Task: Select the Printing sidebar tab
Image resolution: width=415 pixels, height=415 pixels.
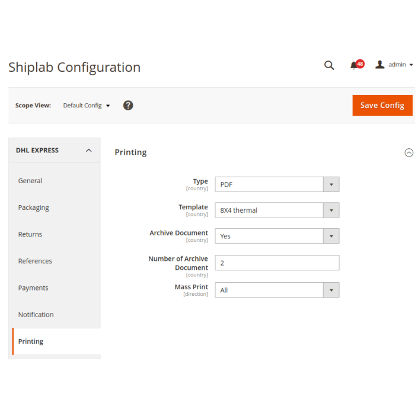Action: (x=56, y=341)
